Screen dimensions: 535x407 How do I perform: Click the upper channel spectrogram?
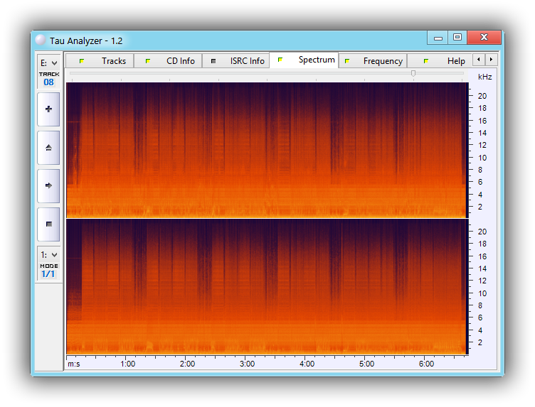(267, 150)
